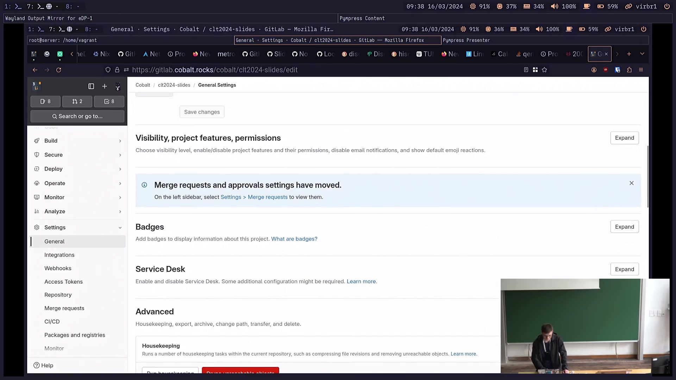The width and height of the screenshot is (676, 380).
Task: Open assigned issues counter showing 8
Action: (x=45, y=101)
